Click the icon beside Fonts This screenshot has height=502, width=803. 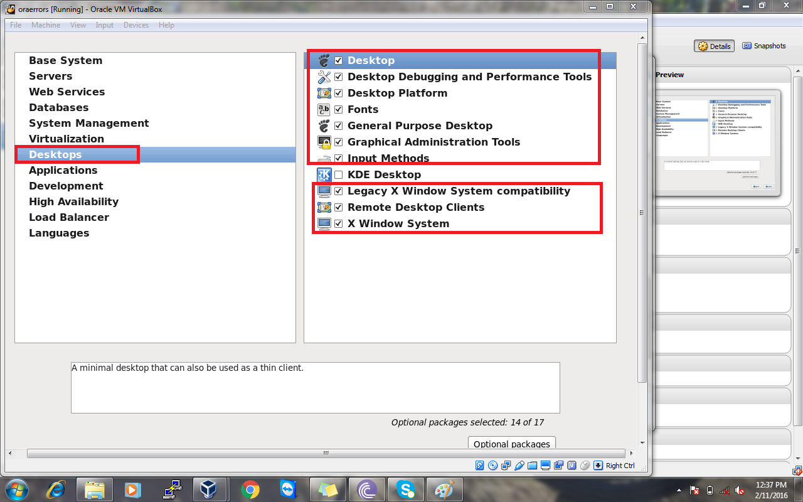324,109
